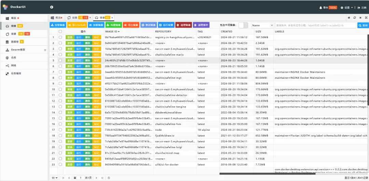
Task: Click 删除 for row 2 image
Action: coord(87,43)
